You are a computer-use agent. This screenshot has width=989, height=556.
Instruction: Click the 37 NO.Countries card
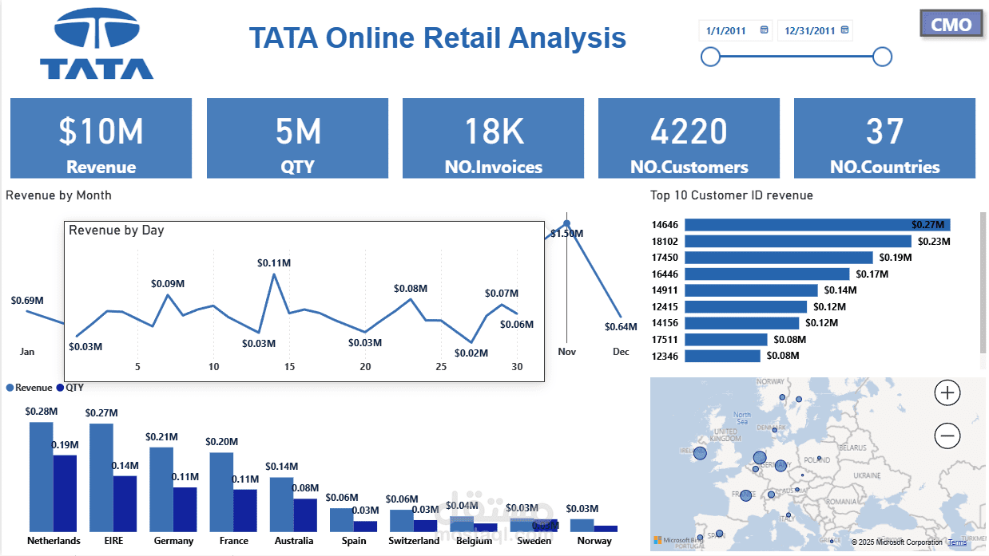[x=884, y=138]
